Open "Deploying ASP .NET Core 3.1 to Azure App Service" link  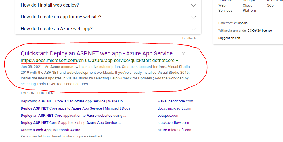click(x=73, y=101)
